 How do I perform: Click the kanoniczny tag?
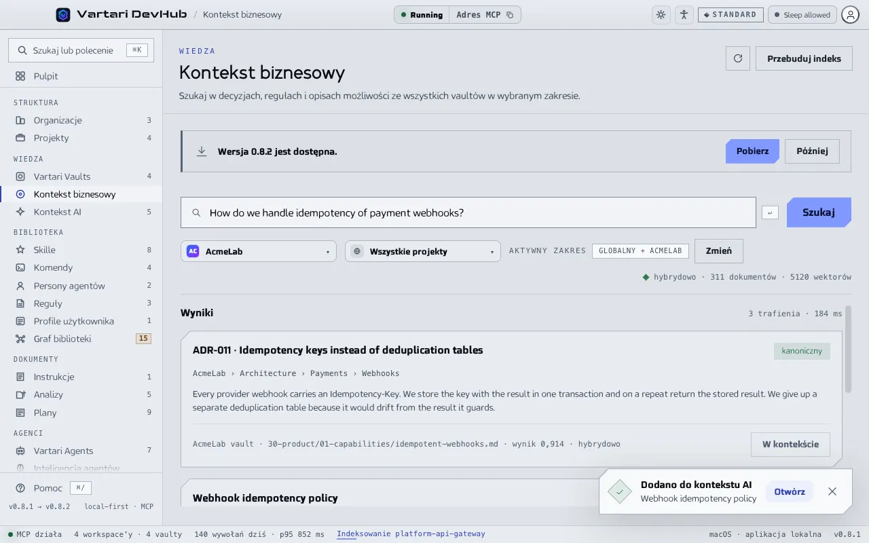tap(802, 351)
